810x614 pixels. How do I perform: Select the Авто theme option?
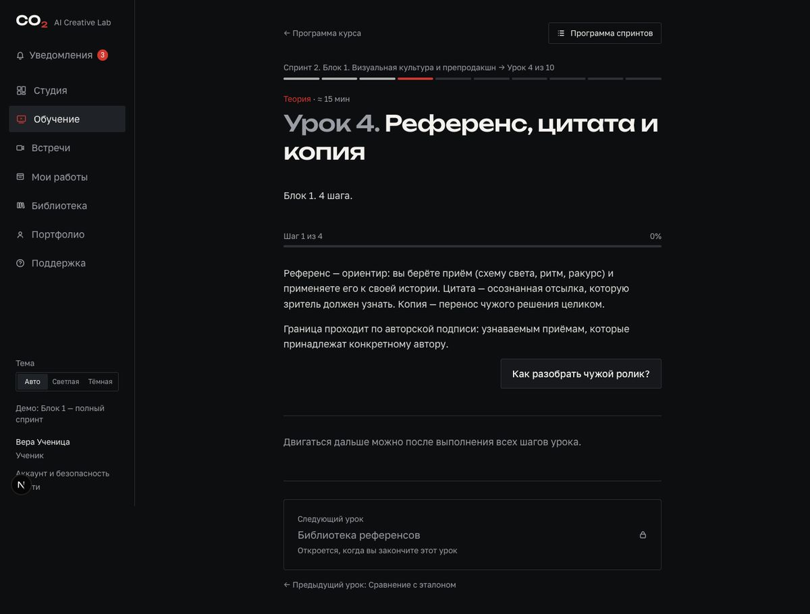[x=32, y=382]
